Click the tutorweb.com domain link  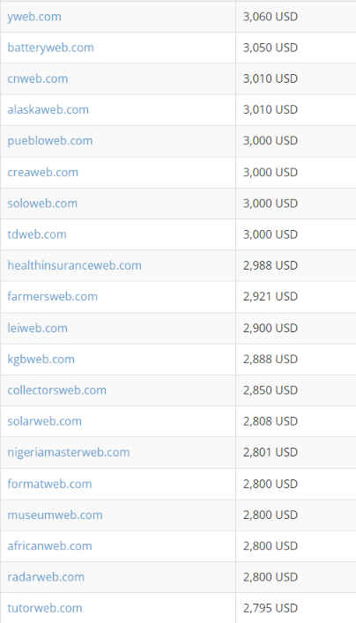pos(44,608)
